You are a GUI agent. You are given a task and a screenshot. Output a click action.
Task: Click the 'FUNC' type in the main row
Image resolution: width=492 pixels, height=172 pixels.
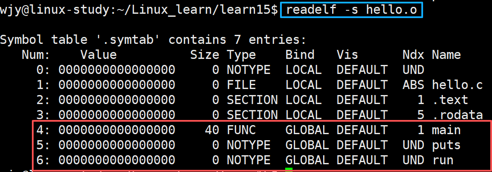[x=241, y=130]
